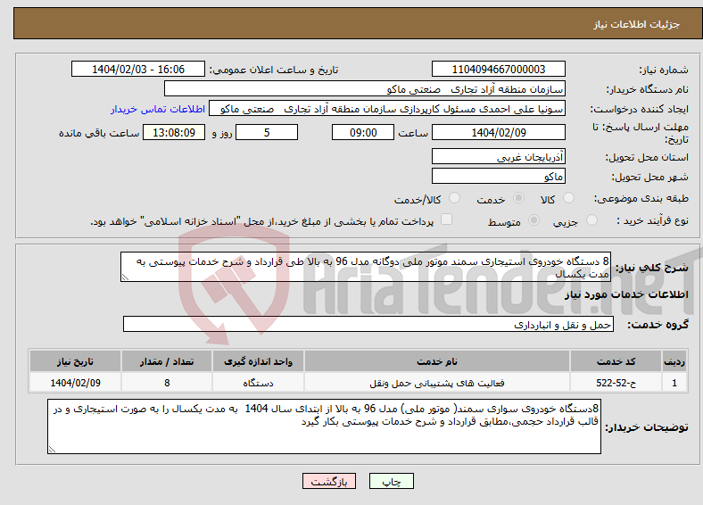Screen dimensions: 703x505
Task: Click the اطلاعات خدمات مورد نیاز section heading
Action: point(626,294)
